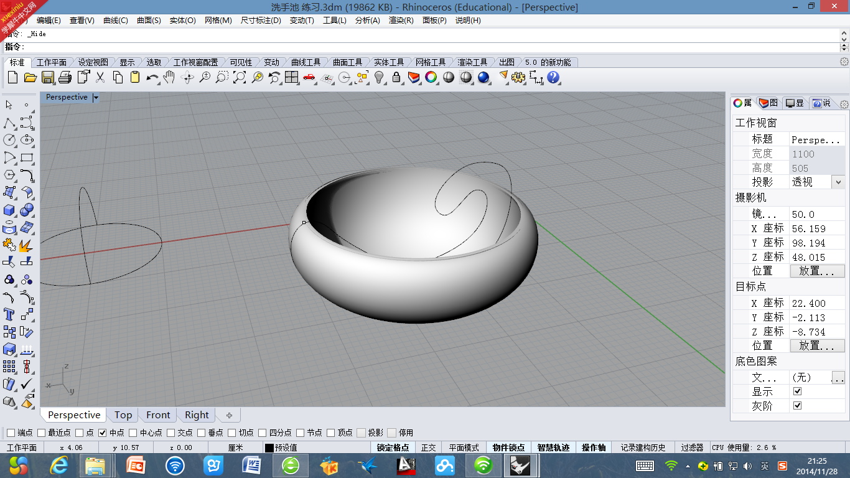Open the Perspective viewport title dropdown arrow
850x478 pixels.
pyautogui.click(x=96, y=98)
